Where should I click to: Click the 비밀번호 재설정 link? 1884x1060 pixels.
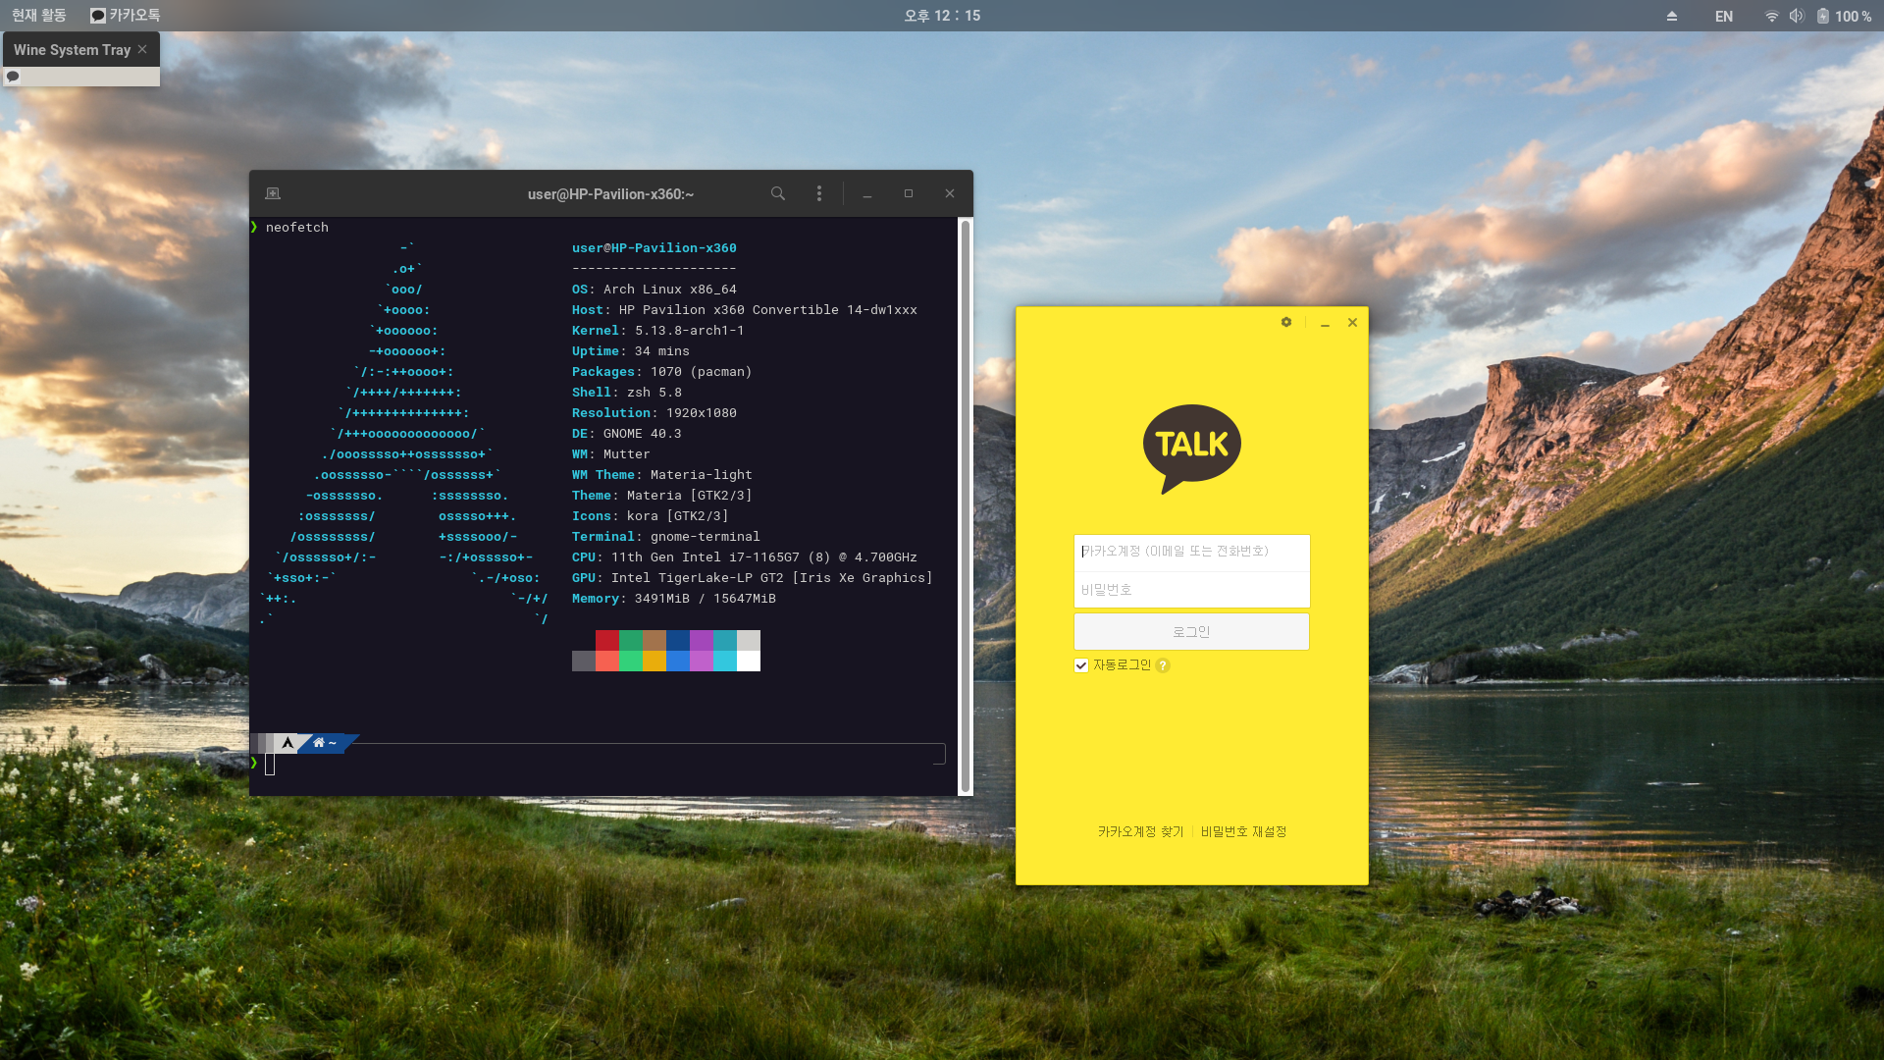(x=1243, y=831)
